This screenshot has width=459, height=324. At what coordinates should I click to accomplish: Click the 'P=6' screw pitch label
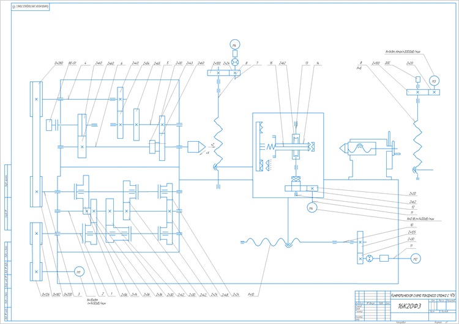tap(359, 68)
